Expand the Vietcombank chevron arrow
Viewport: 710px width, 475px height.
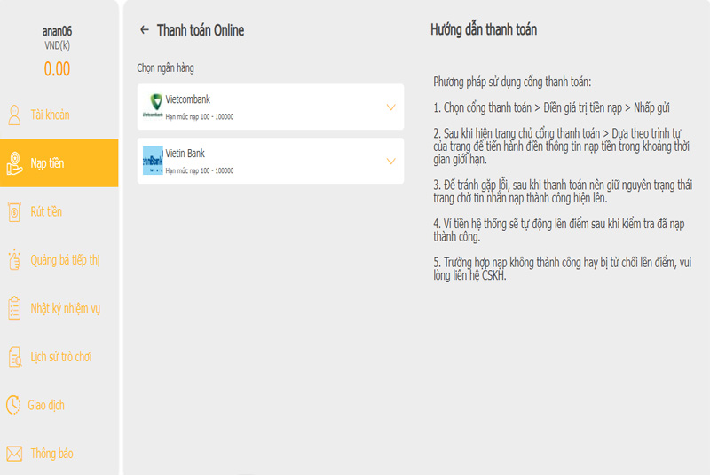coord(390,107)
